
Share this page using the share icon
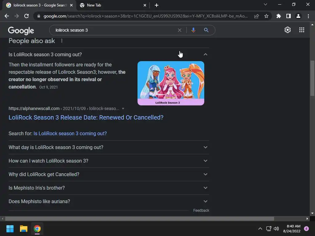click(257, 16)
